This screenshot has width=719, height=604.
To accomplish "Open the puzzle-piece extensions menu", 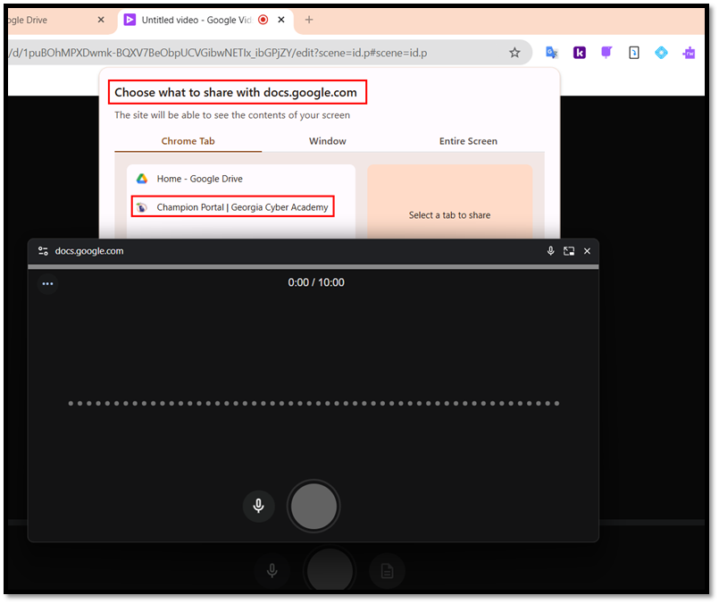I will click(689, 54).
